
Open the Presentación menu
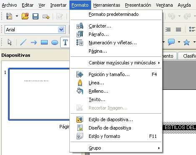point(138,5)
